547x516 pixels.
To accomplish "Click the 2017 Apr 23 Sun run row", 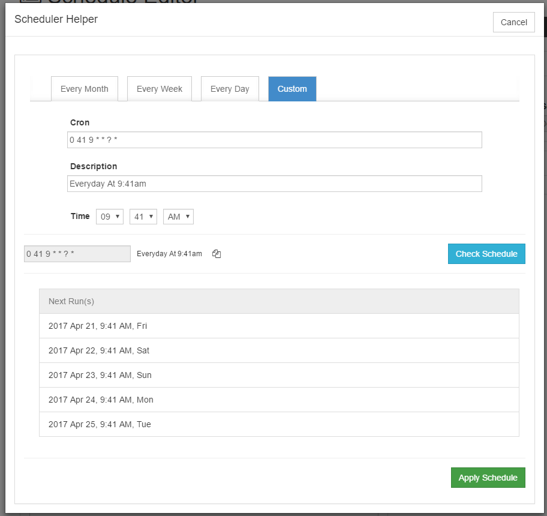I will [x=279, y=375].
